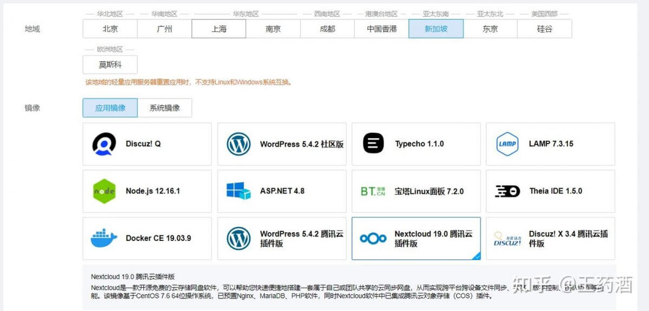This screenshot has width=649, height=311.
Task: Click the 欧洲地区 group heading
Action: click(x=110, y=49)
